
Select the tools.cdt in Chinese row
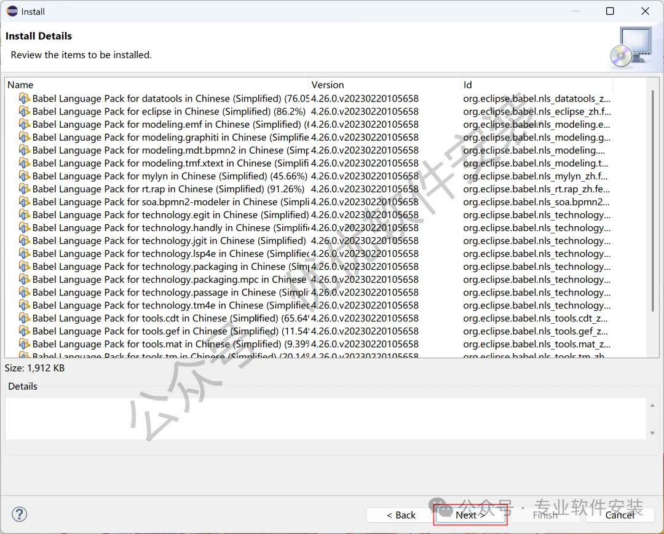pyautogui.click(x=171, y=318)
